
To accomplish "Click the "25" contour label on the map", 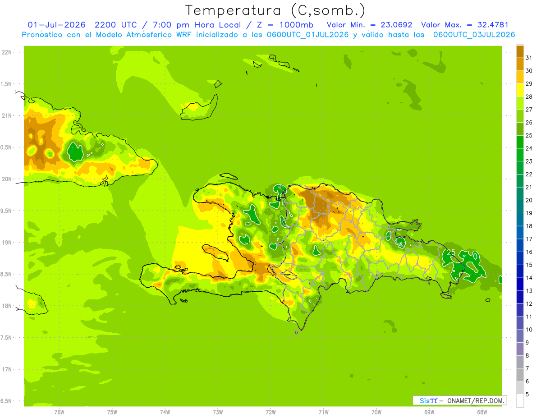I will [450, 253].
